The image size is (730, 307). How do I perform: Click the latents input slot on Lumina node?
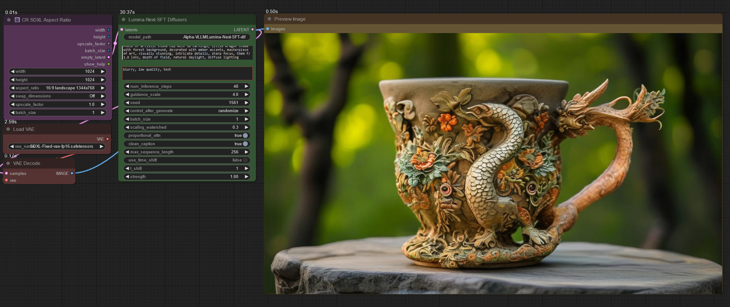tap(122, 30)
